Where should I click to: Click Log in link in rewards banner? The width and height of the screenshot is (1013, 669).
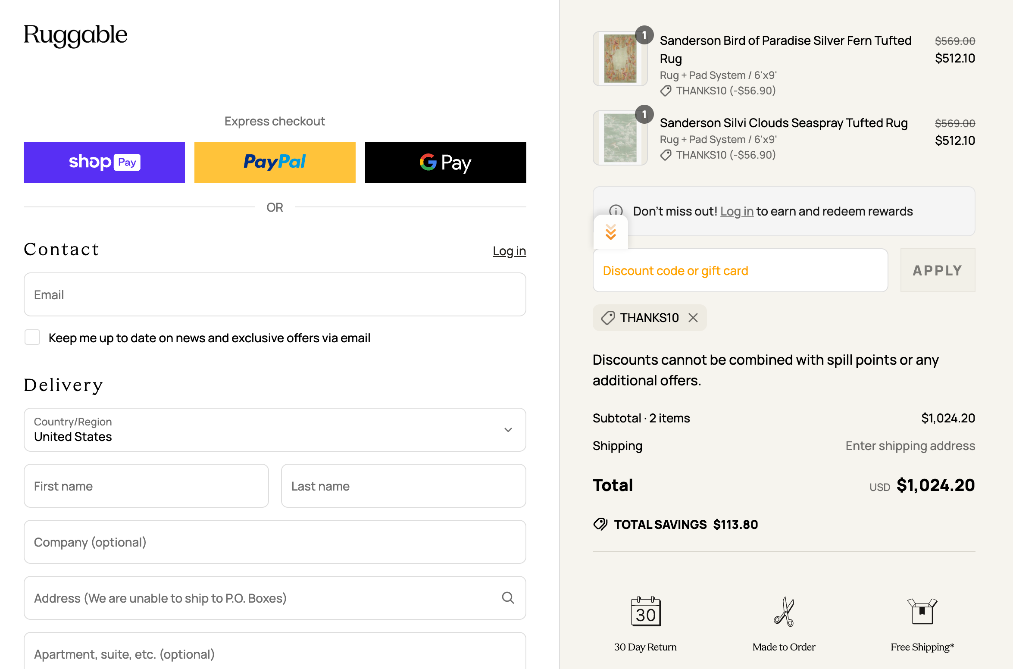click(x=737, y=211)
